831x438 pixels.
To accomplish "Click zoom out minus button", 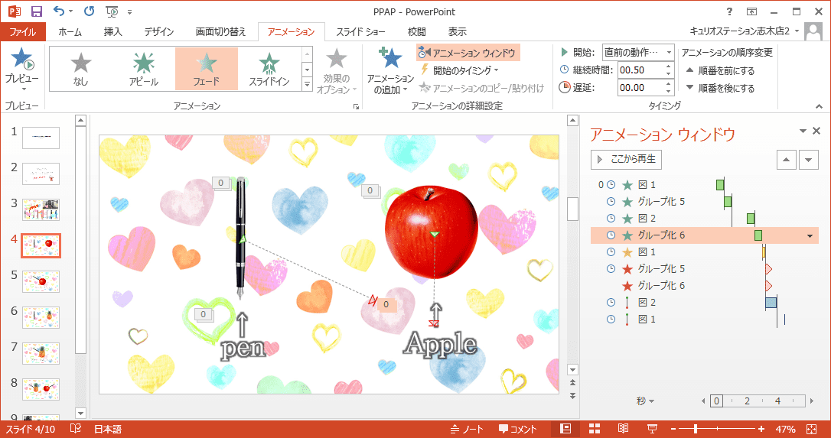I will (673, 429).
